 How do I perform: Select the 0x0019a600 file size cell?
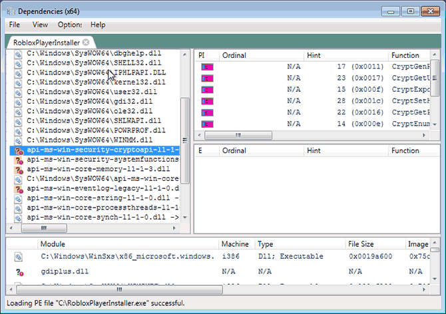370,256
